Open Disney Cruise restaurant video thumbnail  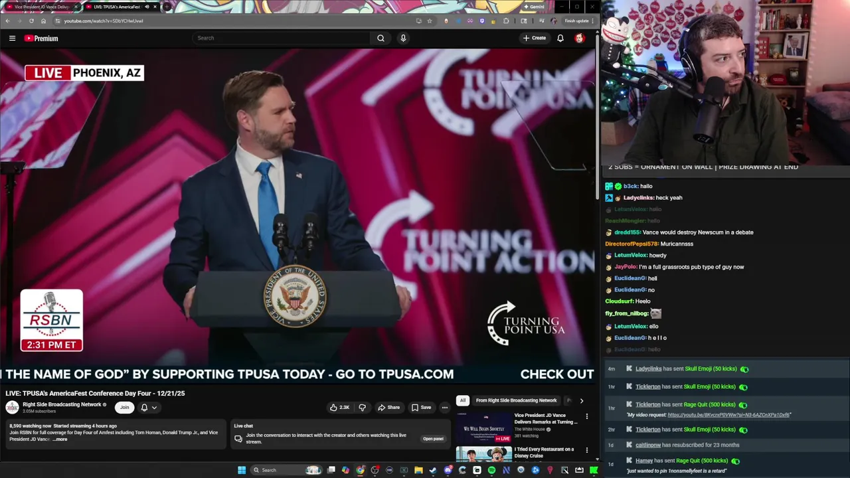483,454
